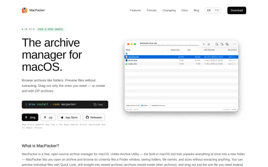Click the MacPacker brand name text

tap(37, 10)
